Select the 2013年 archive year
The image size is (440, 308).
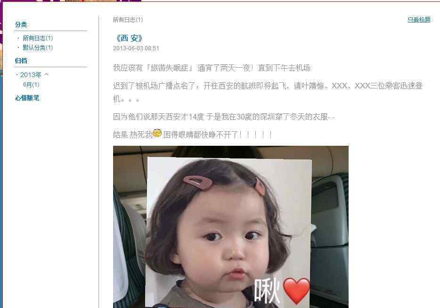[x=31, y=75]
